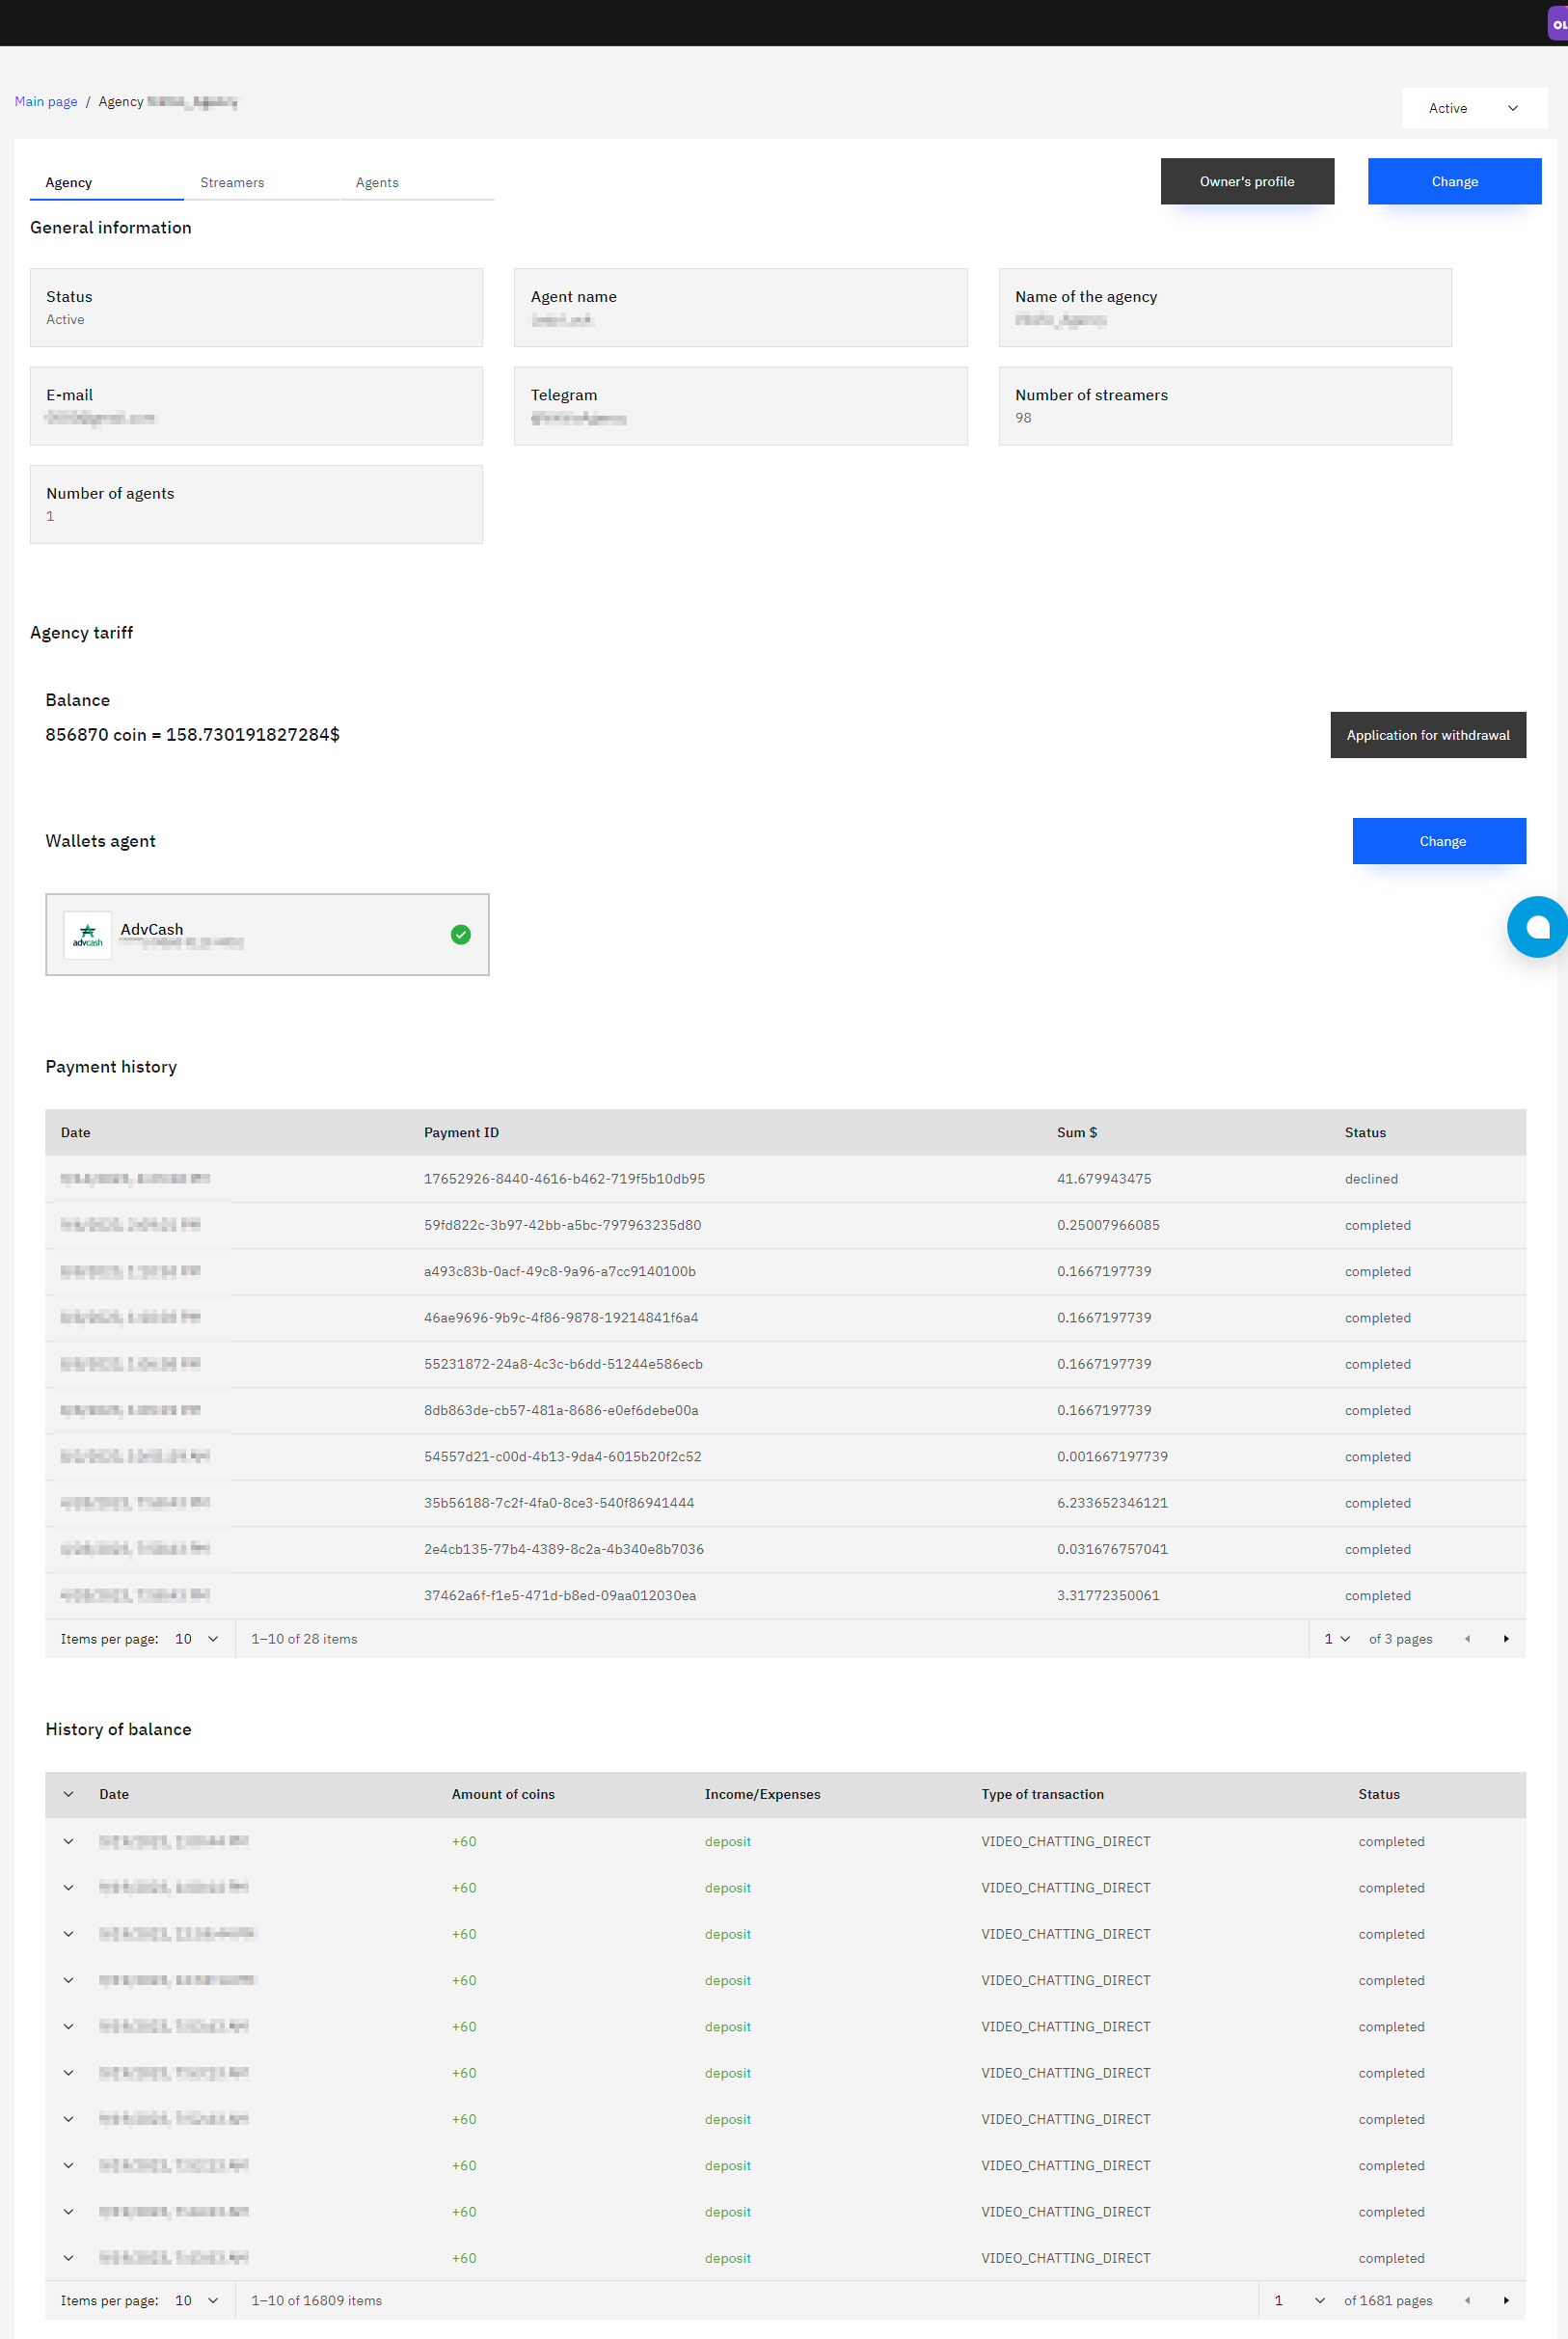
Task: Click the purple user avatar in top bar
Action: click(1557, 24)
